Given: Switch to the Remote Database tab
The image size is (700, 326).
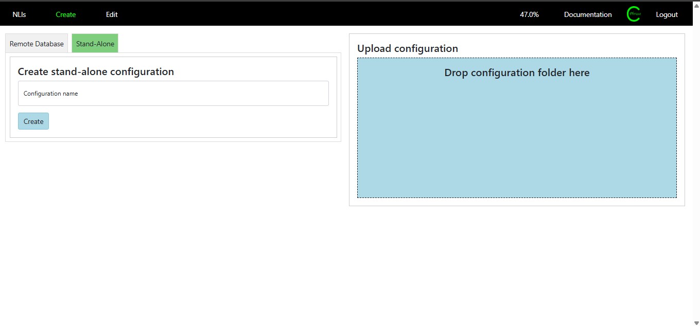Looking at the screenshot, I should (37, 44).
